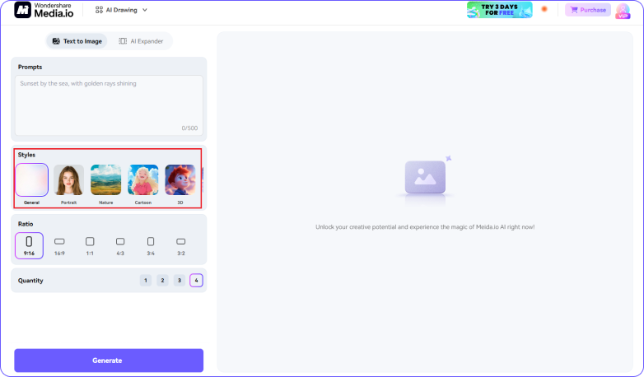Click the Try 3 Days For Free banner
644x377 pixels.
[499, 10]
